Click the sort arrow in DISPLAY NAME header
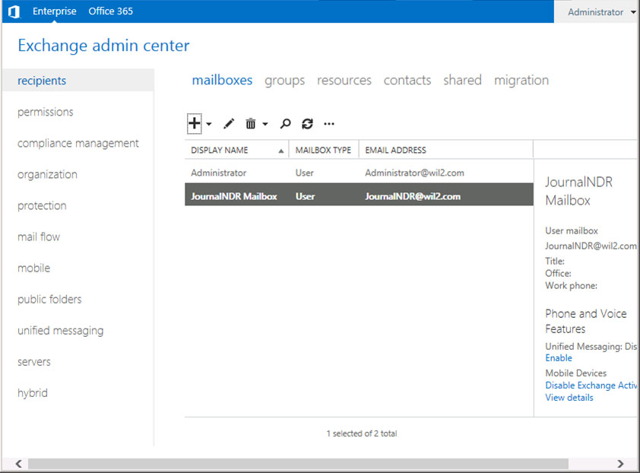 click(x=280, y=151)
